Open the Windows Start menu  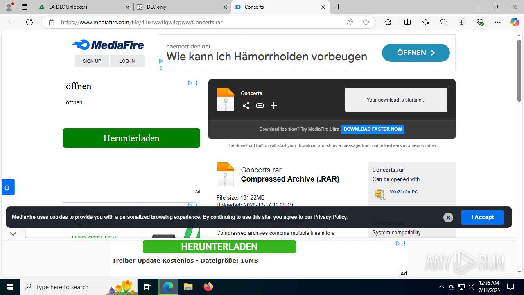10,287
